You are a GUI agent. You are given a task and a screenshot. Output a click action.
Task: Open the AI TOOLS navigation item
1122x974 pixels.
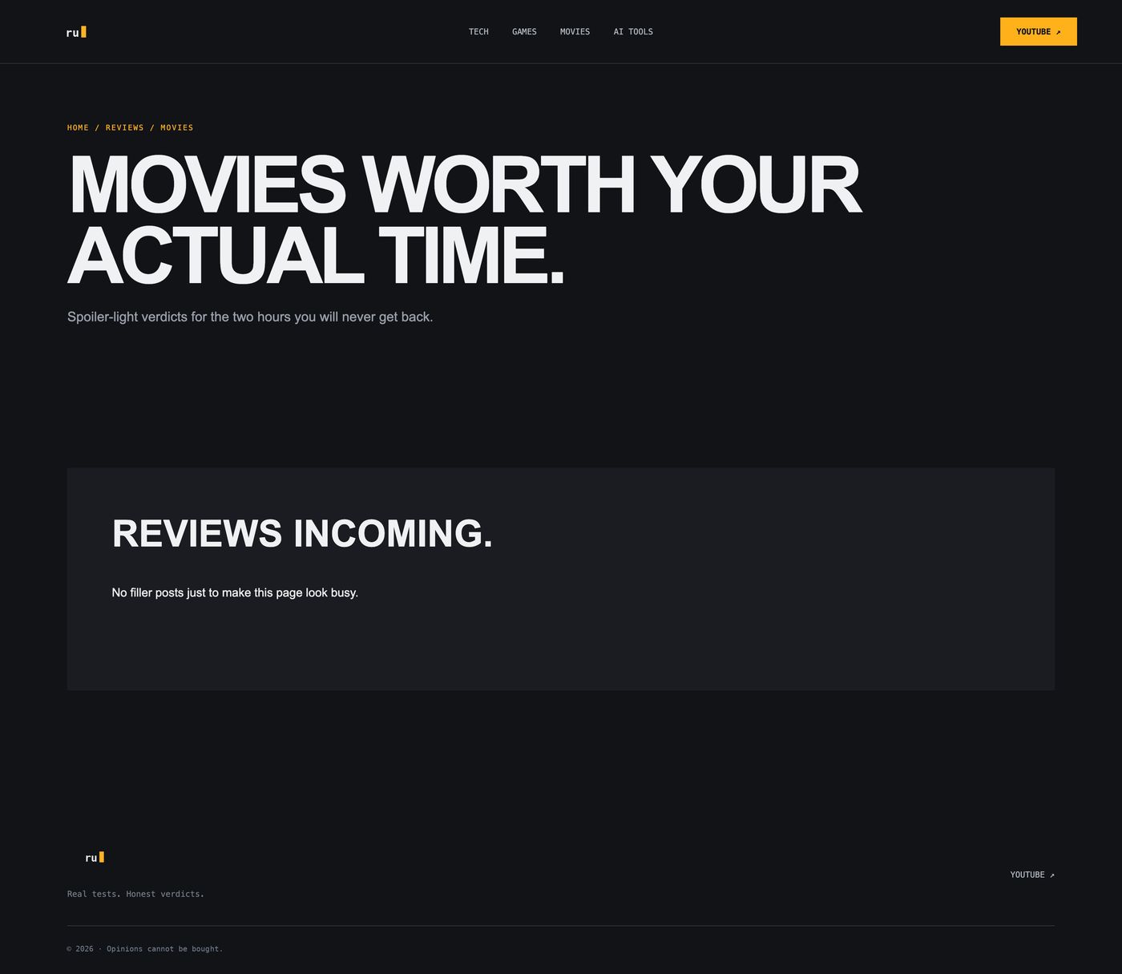point(633,32)
